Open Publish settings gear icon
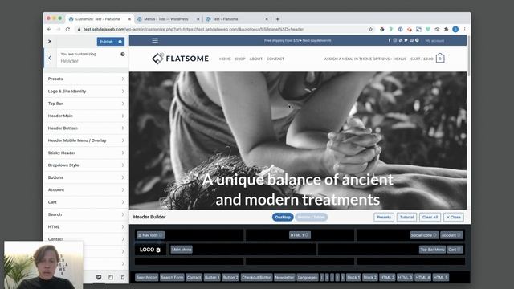The height and width of the screenshot is (289, 514). point(120,42)
